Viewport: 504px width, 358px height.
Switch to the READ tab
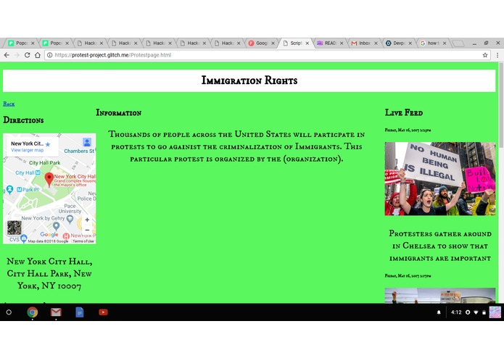pos(330,43)
